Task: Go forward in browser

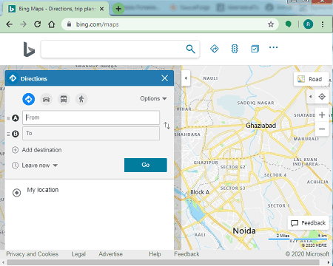Action: (x=23, y=24)
